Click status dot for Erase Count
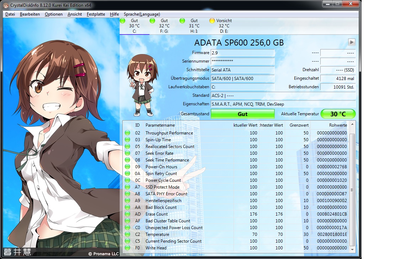Screen dimensions: 410x259 tap(127, 214)
